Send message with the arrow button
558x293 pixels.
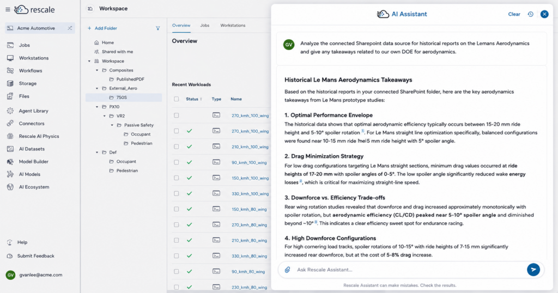(x=533, y=270)
